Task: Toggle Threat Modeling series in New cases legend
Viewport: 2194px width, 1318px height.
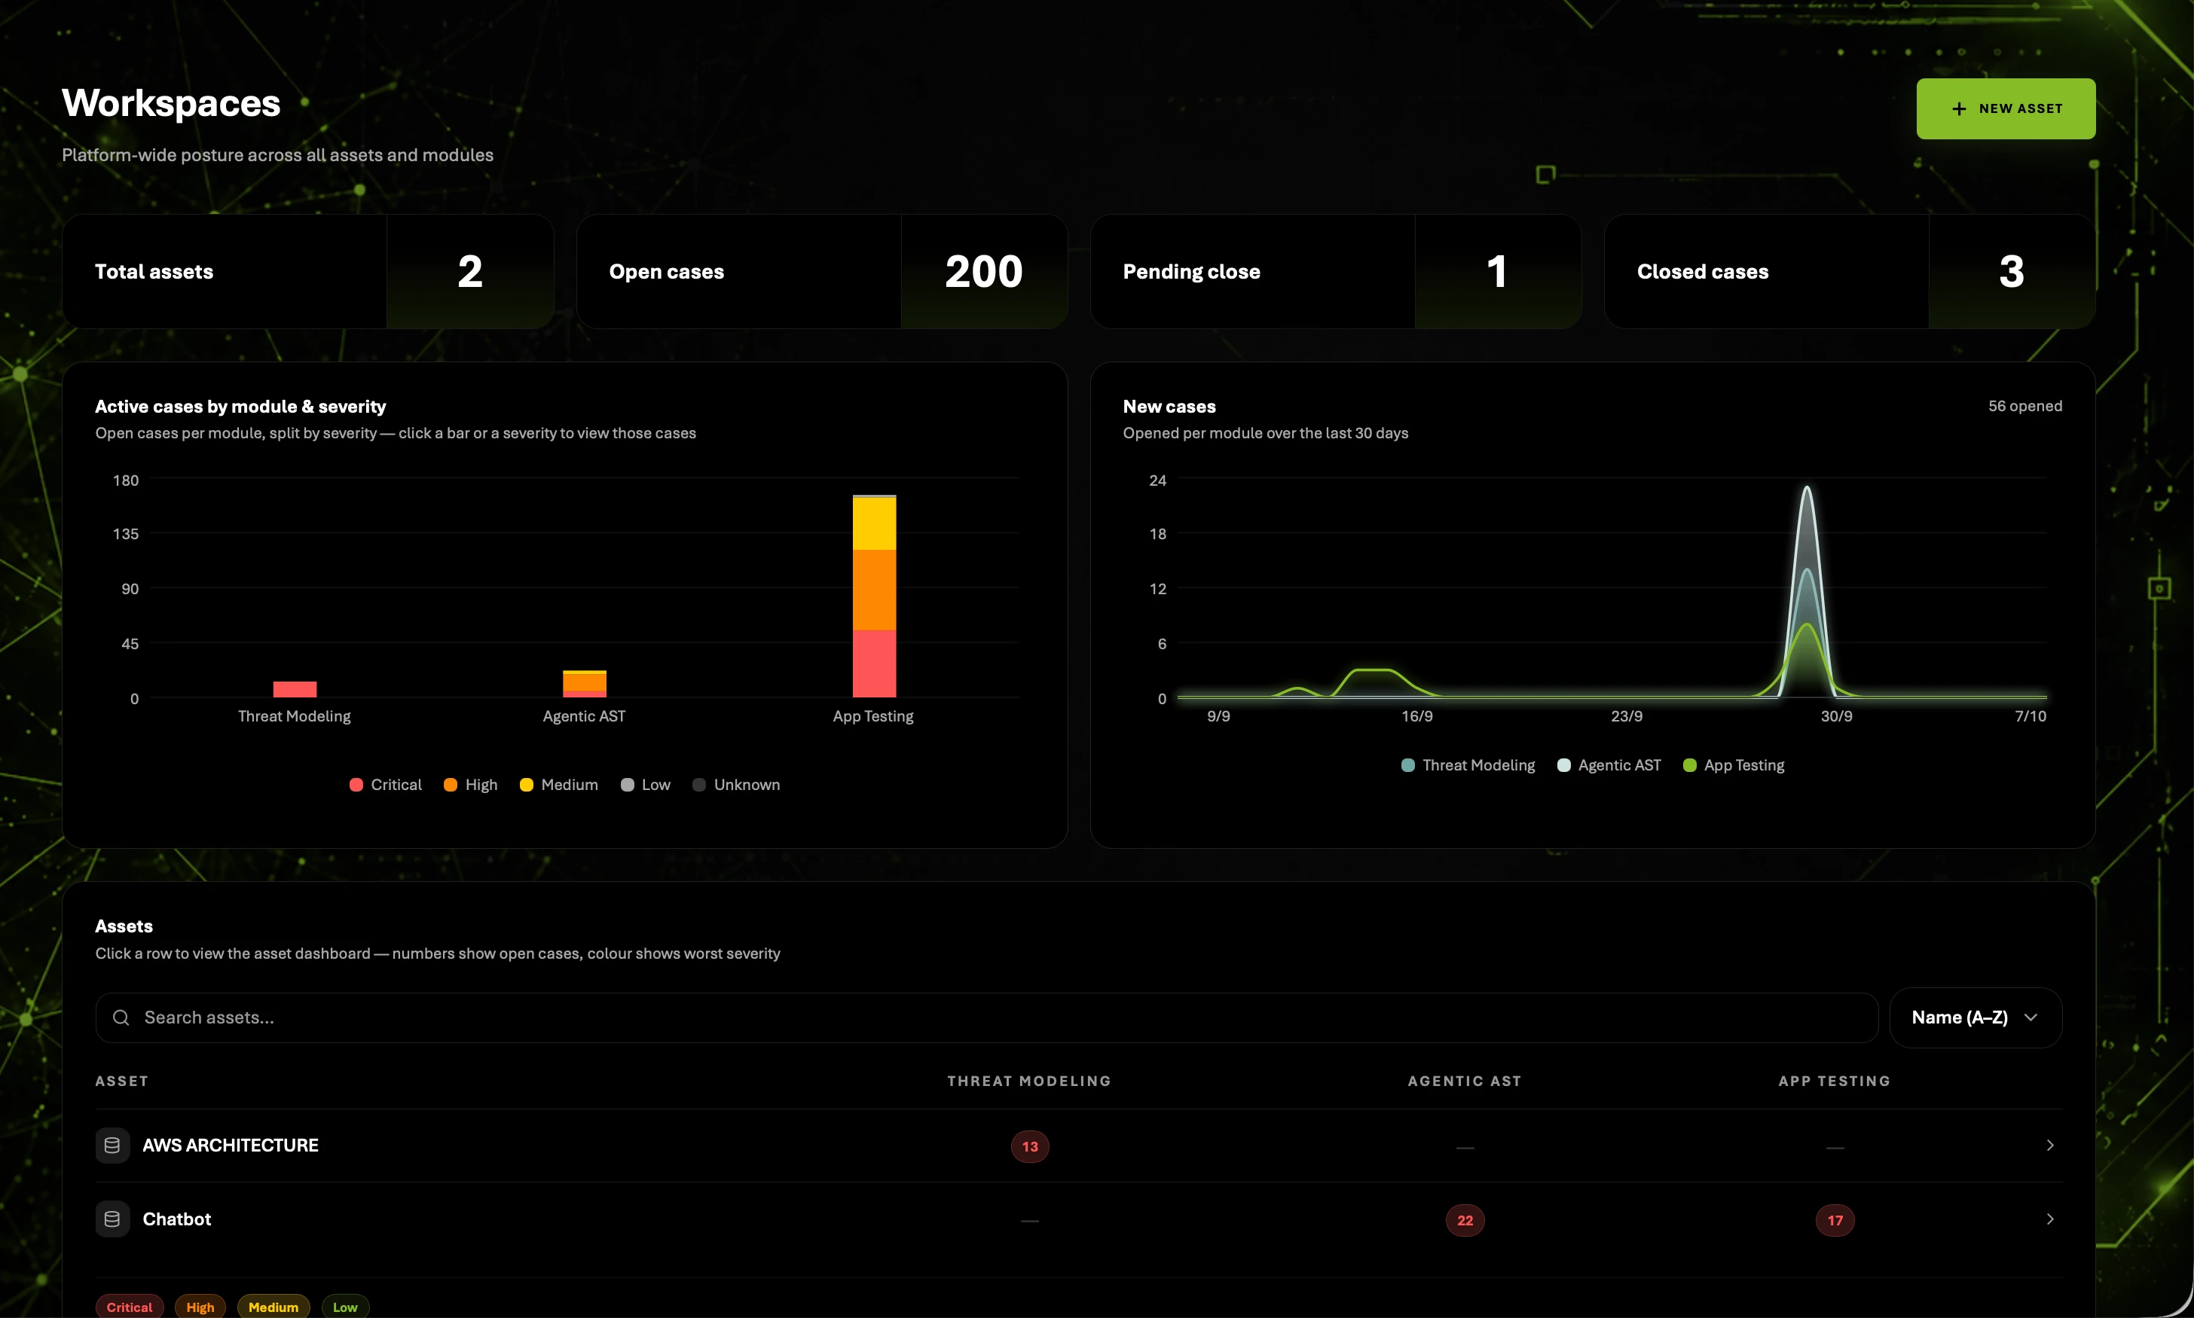Action: 1468,766
